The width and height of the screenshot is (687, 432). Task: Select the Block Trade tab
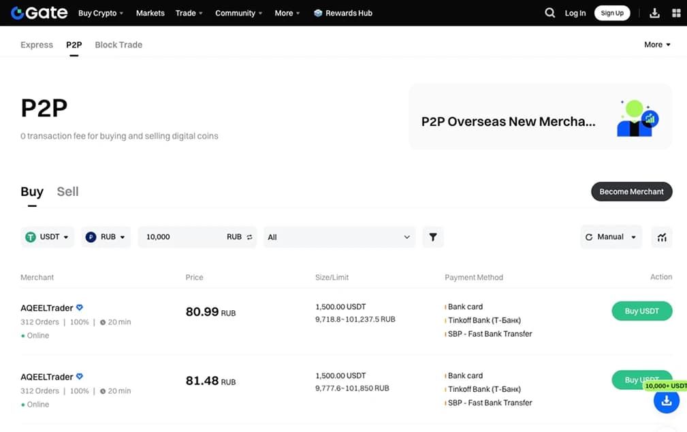click(118, 45)
